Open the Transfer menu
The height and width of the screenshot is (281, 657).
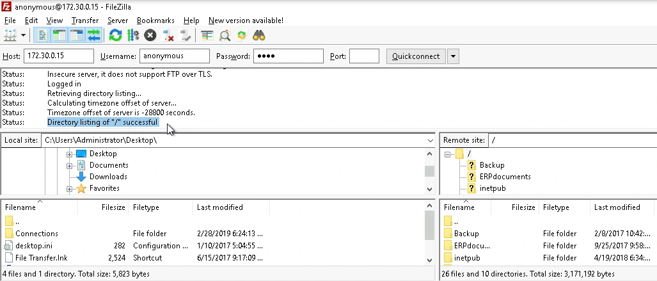85,20
